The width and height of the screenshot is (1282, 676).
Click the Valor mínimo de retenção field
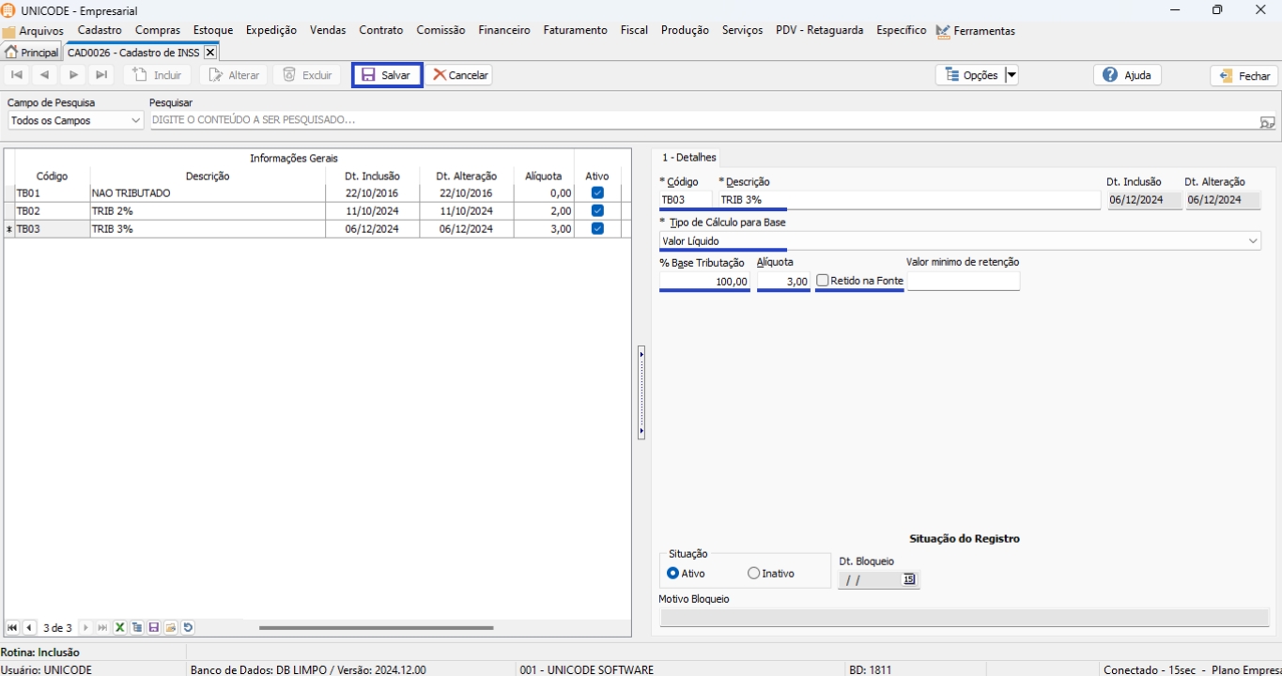point(963,282)
